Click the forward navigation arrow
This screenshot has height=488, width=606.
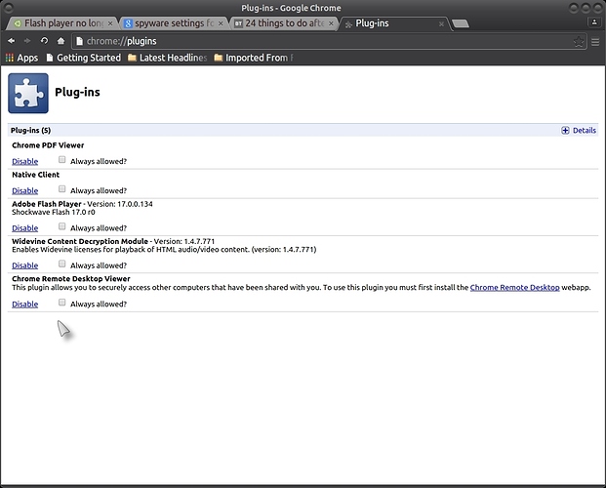27,41
